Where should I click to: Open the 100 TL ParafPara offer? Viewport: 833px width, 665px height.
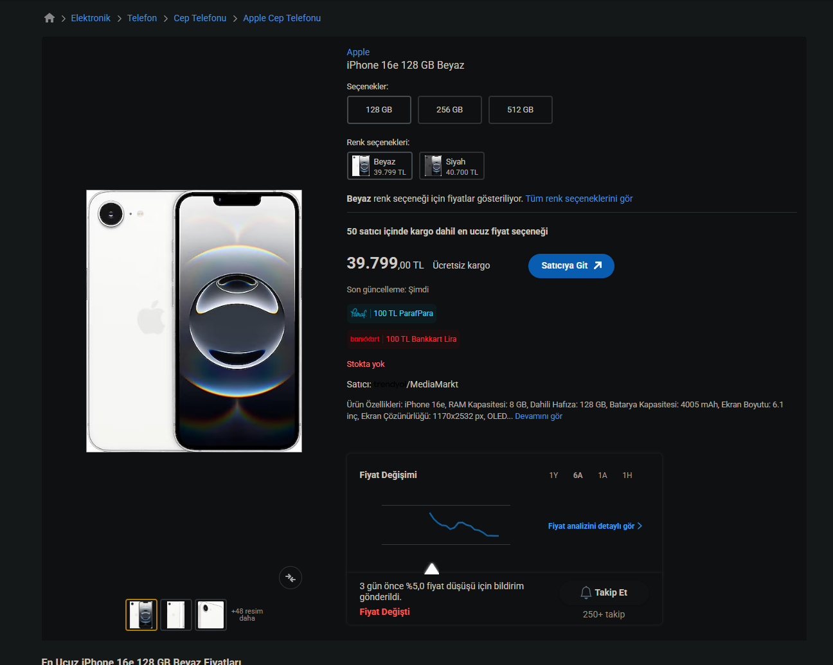(x=391, y=314)
